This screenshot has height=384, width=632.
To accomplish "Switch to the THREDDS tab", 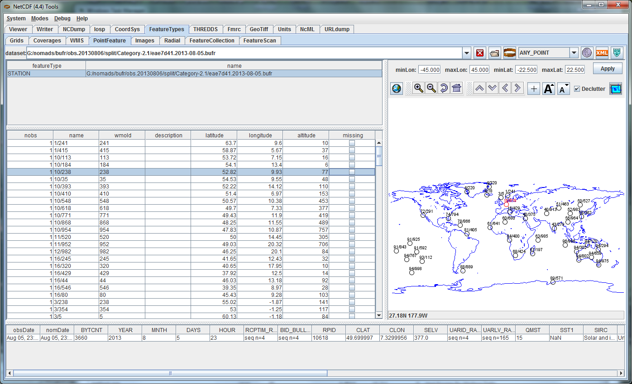I will click(x=205, y=29).
